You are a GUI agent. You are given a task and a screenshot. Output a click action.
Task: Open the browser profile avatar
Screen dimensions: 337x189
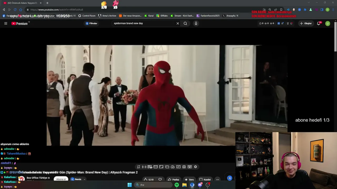tap(328, 10)
